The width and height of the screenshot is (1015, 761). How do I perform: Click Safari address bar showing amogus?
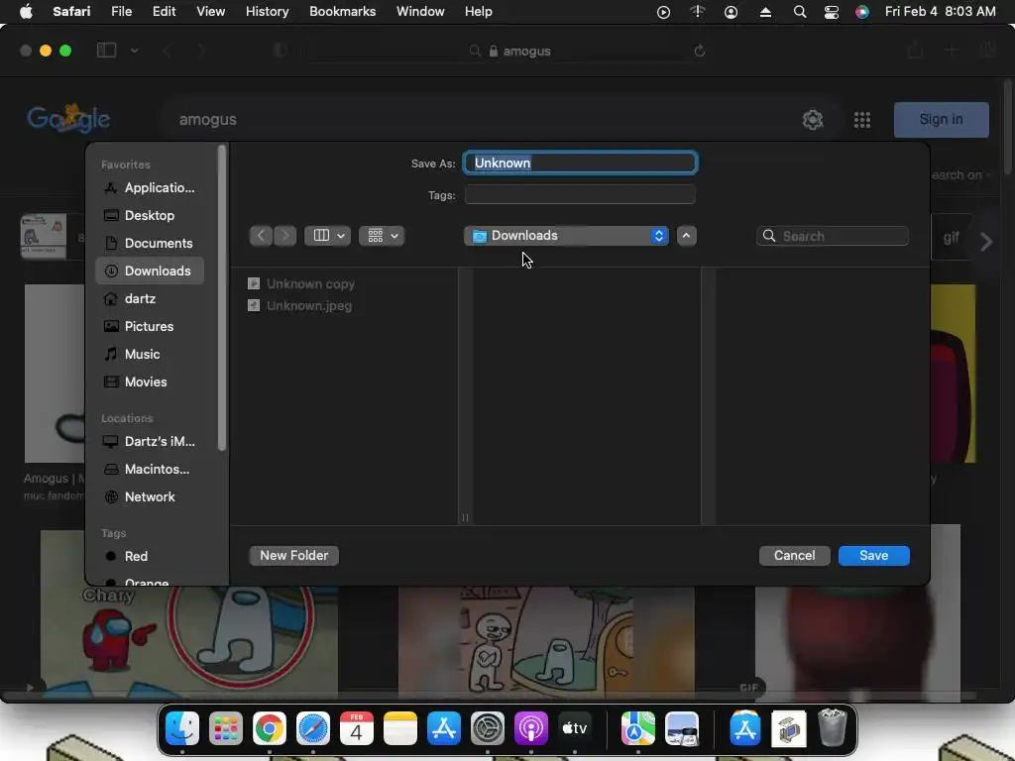point(509,51)
